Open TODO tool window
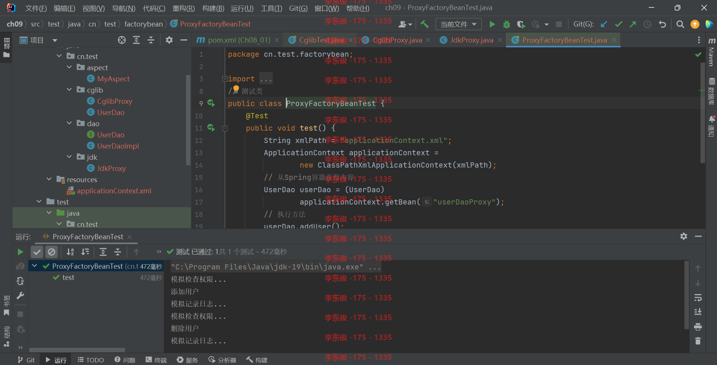717x365 pixels. tap(91, 360)
